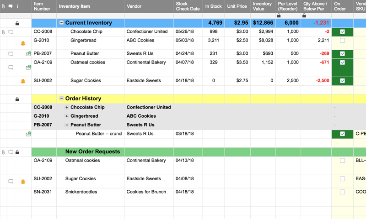The image size is (366, 219).
Task: Check On Order for Snickerdoodles request
Action: [342, 192]
